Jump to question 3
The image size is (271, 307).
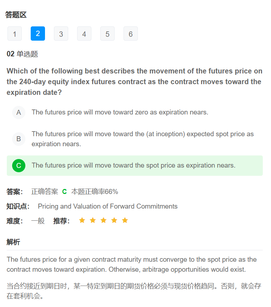(x=61, y=34)
